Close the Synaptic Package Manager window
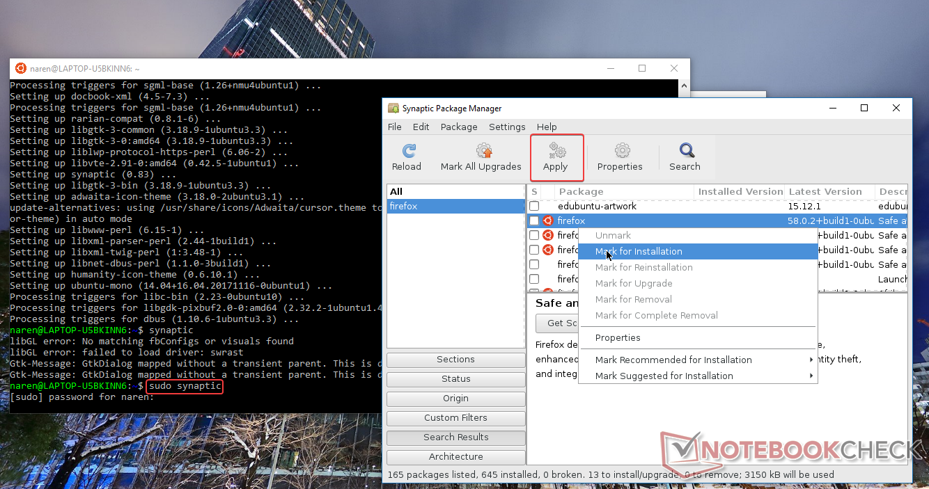 pyautogui.click(x=896, y=108)
